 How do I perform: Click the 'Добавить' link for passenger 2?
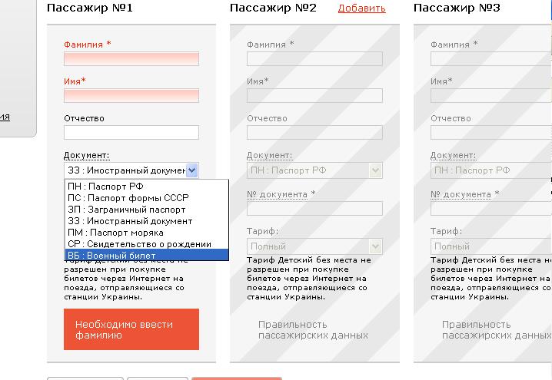pos(361,8)
